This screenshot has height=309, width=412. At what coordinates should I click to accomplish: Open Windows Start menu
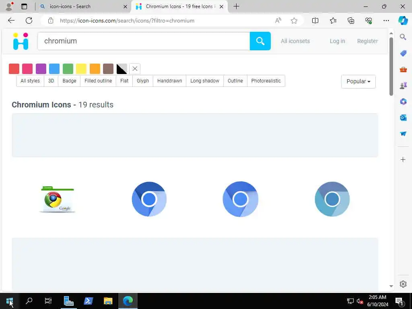click(10, 301)
